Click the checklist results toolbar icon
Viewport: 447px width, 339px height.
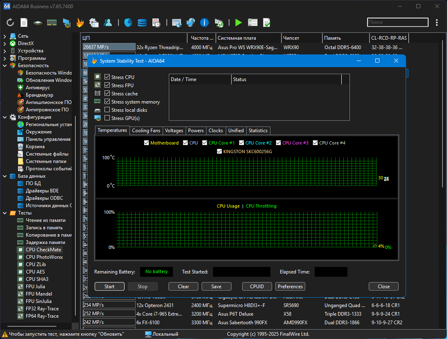(253, 23)
